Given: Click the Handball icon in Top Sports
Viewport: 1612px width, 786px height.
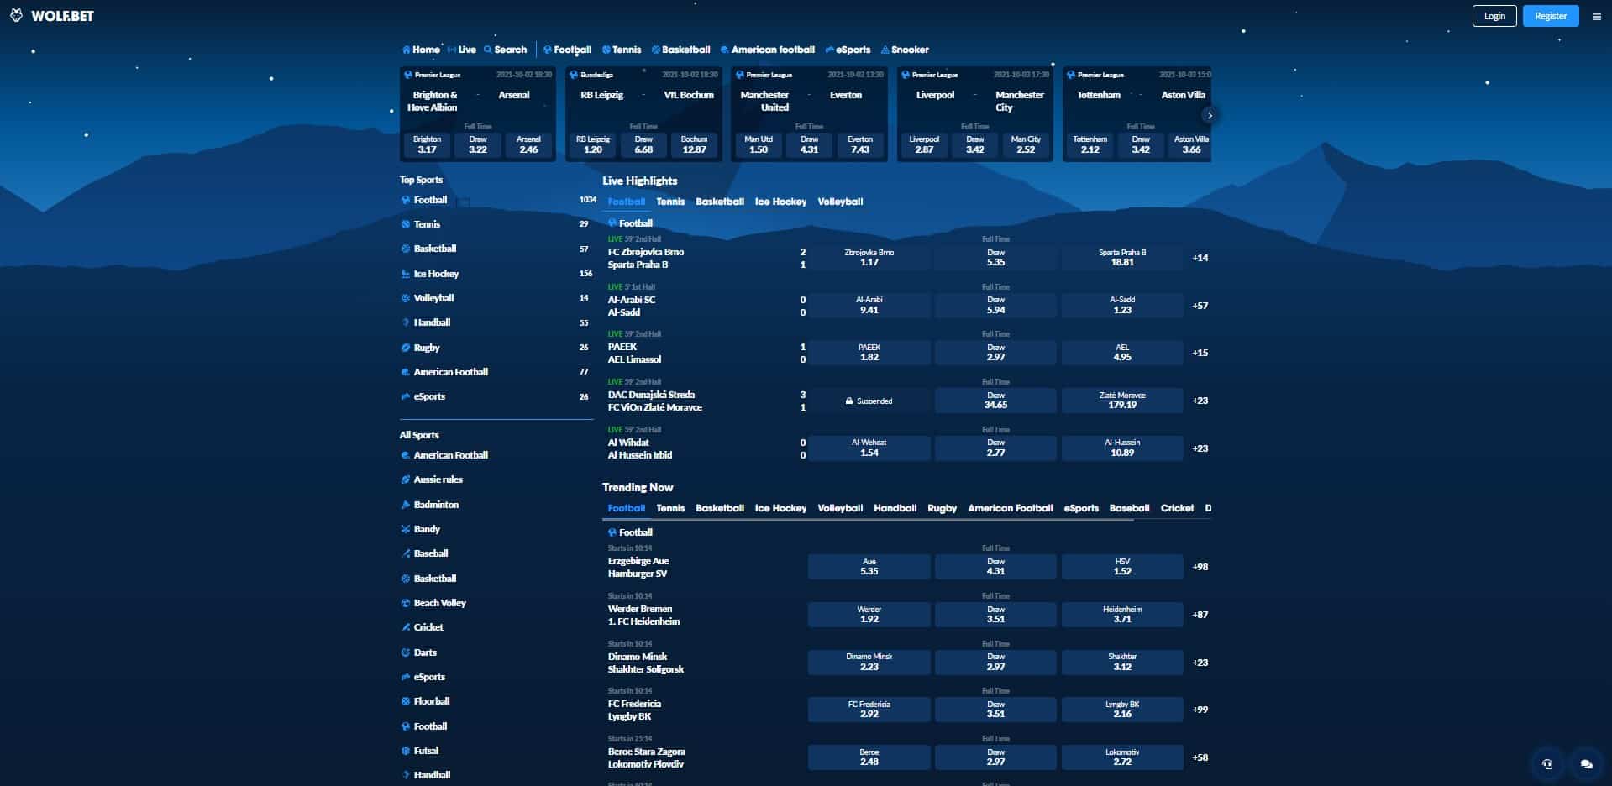Looking at the screenshot, I should click(x=406, y=322).
